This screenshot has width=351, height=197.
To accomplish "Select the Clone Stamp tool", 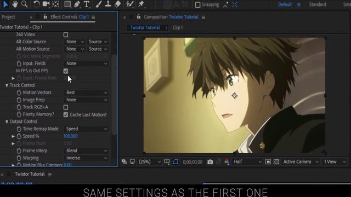I will point(108,4).
